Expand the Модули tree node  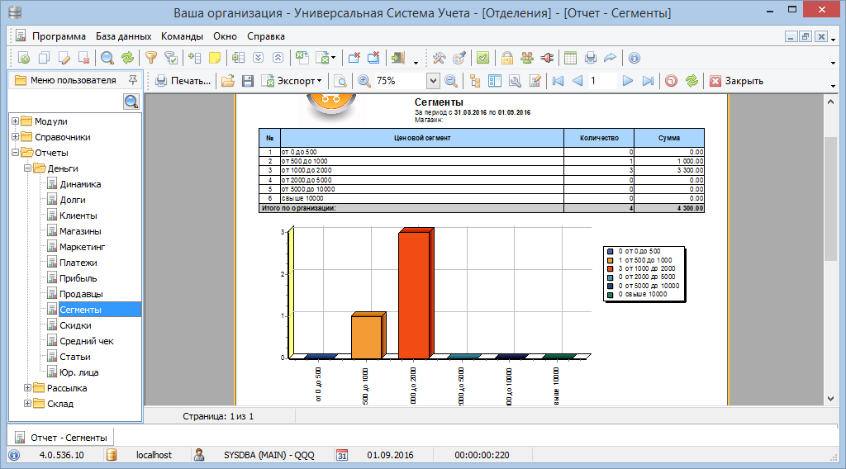pos(16,121)
